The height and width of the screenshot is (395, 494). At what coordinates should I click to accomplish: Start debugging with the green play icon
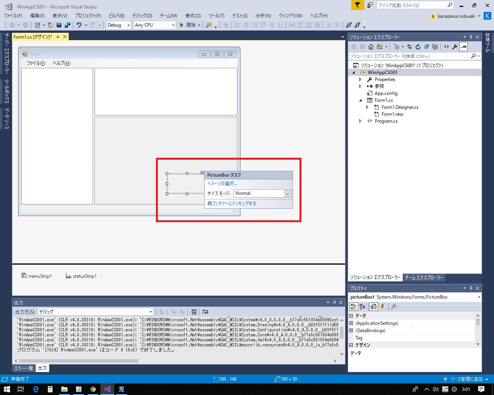pos(182,25)
